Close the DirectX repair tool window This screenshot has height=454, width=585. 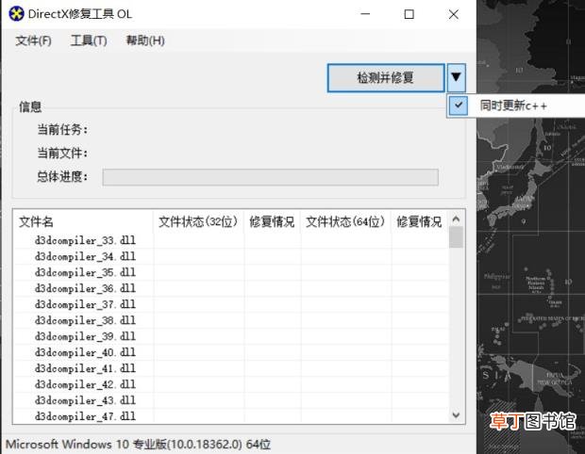(x=454, y=14)
